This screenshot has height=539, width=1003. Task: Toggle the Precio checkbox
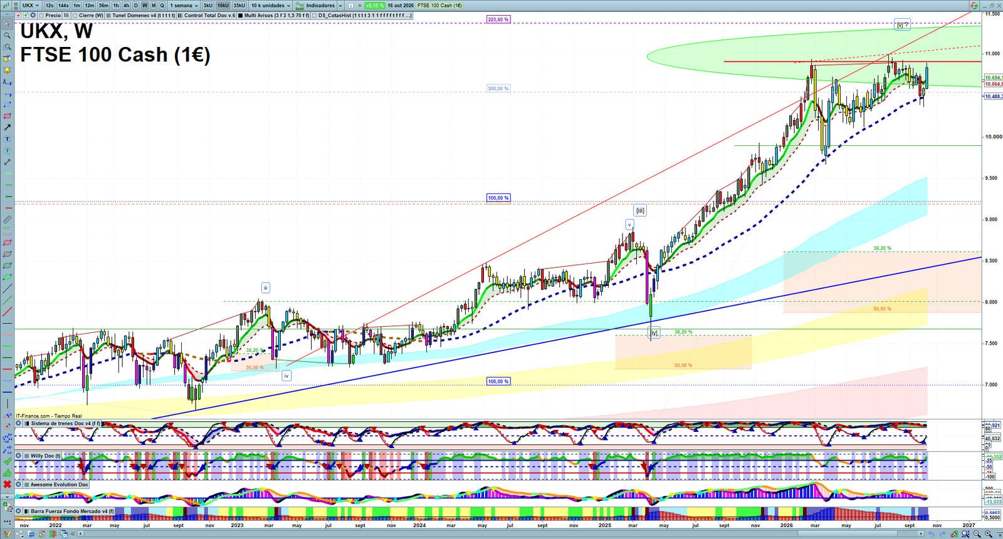(x=41, y=16)
